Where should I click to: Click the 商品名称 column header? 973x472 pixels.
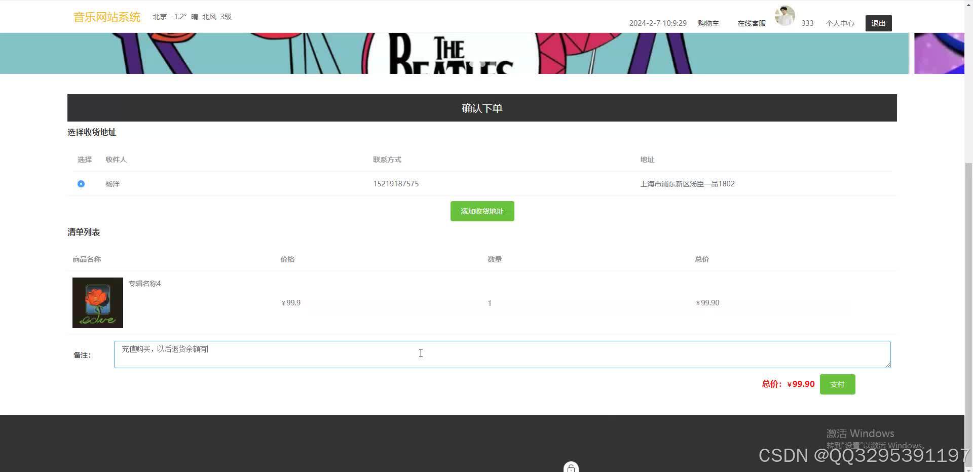pyautogui.click(x=87, y=259)
